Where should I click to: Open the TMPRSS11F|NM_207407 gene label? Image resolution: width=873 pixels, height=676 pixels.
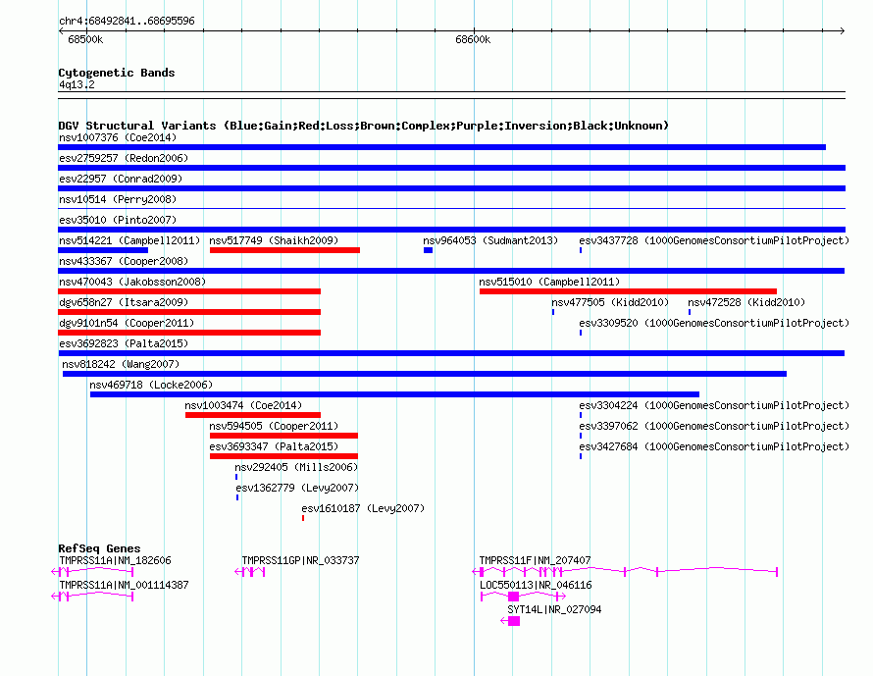(x=535, y=561)
